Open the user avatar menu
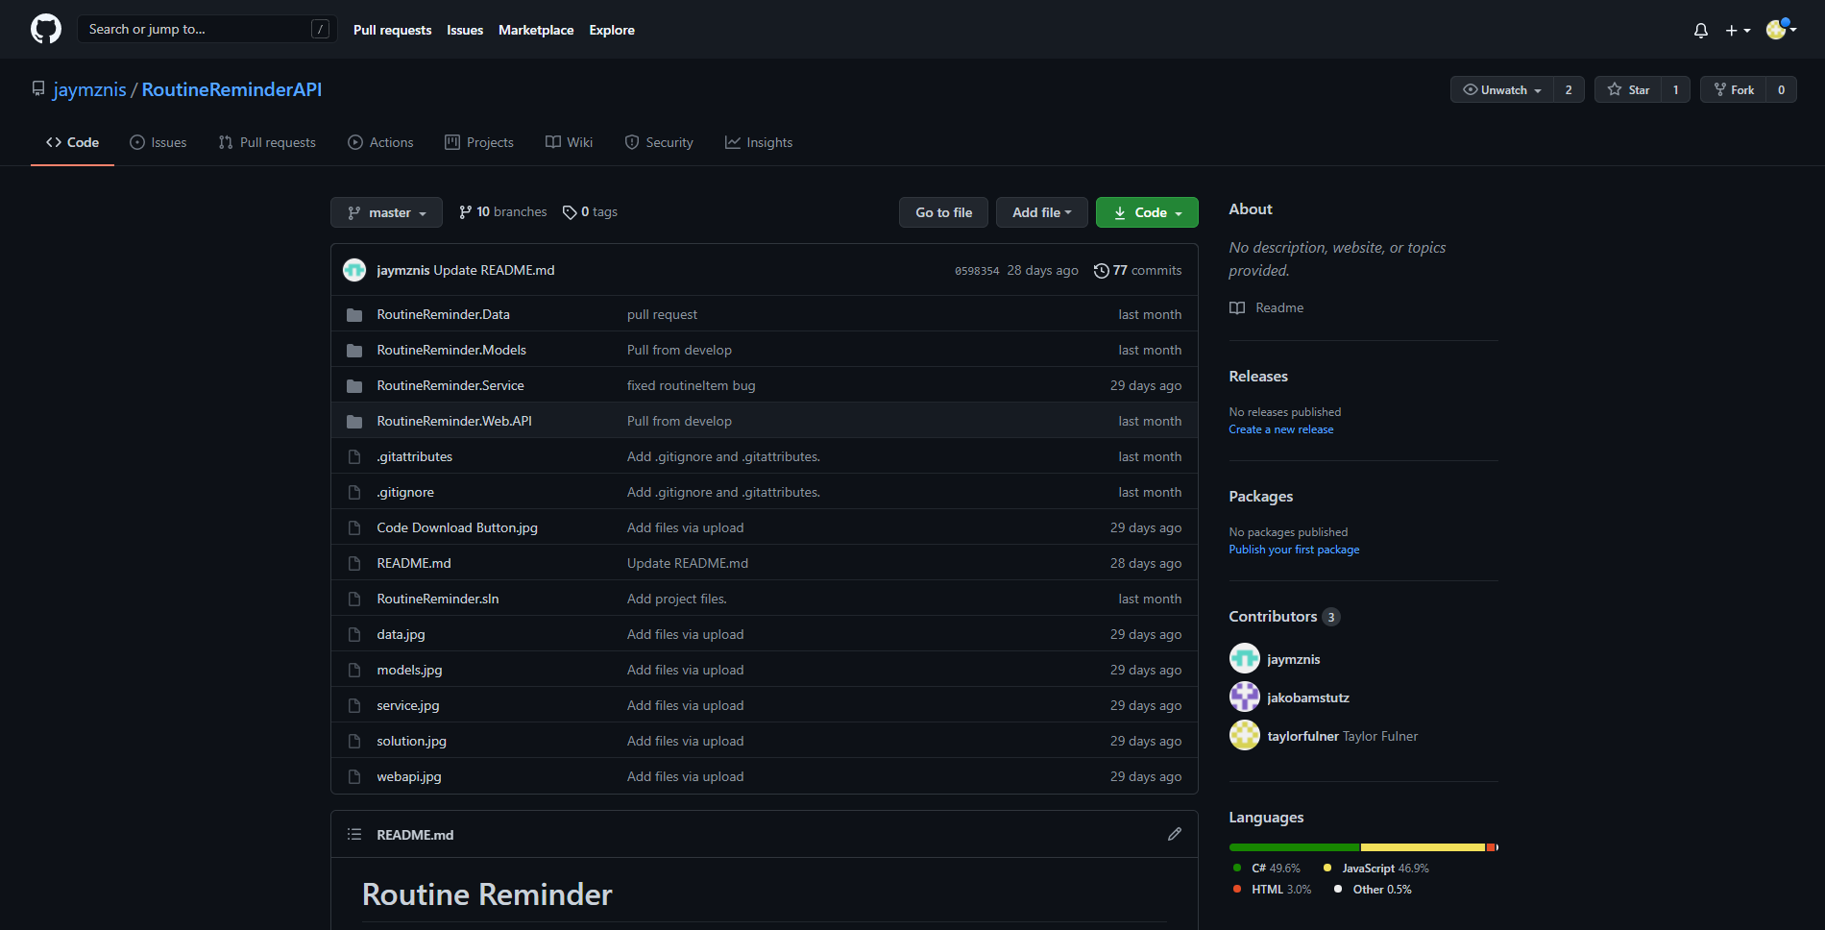 point(1782,29)
